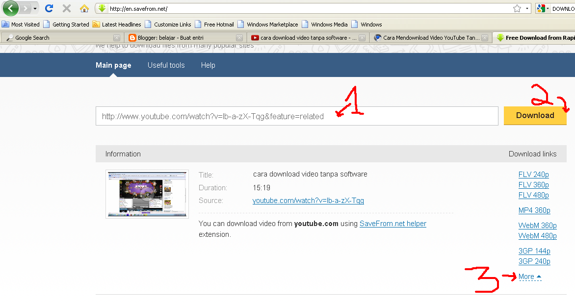Download the MP4 360p version
Viewport: 575px width, 304px height.
click(534, 210)
